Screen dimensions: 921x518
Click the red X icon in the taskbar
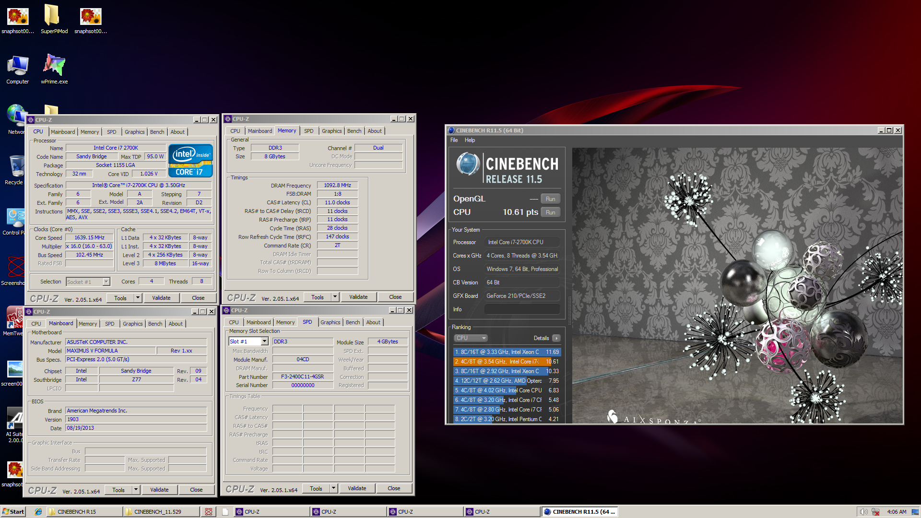tap(209, 512)
